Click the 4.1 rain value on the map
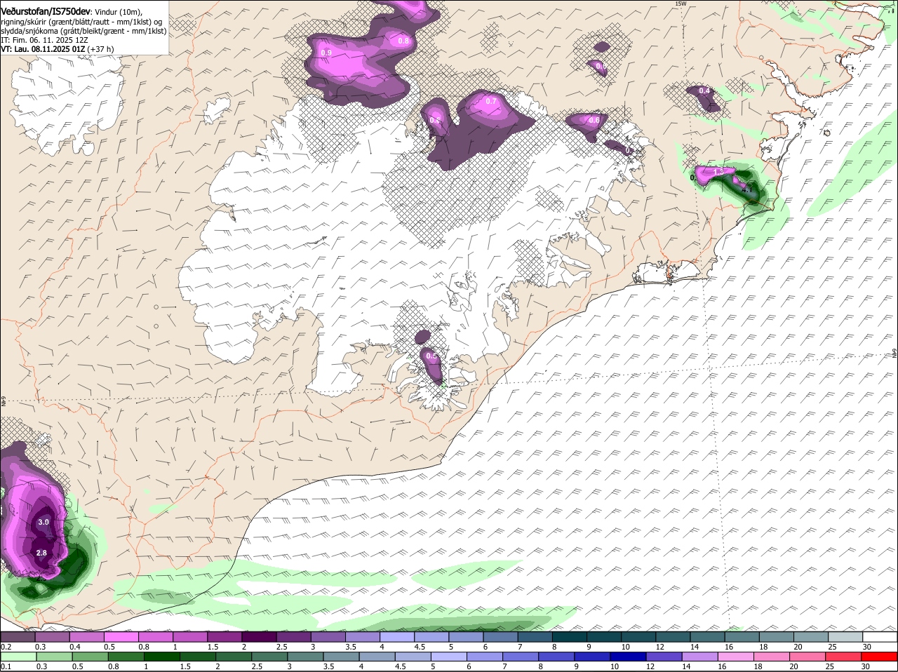This screenshot has width=898, height=672. 747,189
